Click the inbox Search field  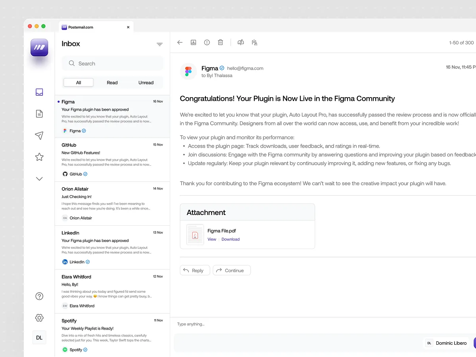click(x=112, y=63)
